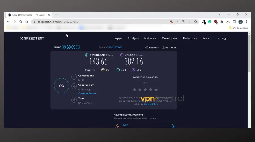Click IP address 84.247.41.14
Viewport: 255px width, 142px height.
pos(85,103)
